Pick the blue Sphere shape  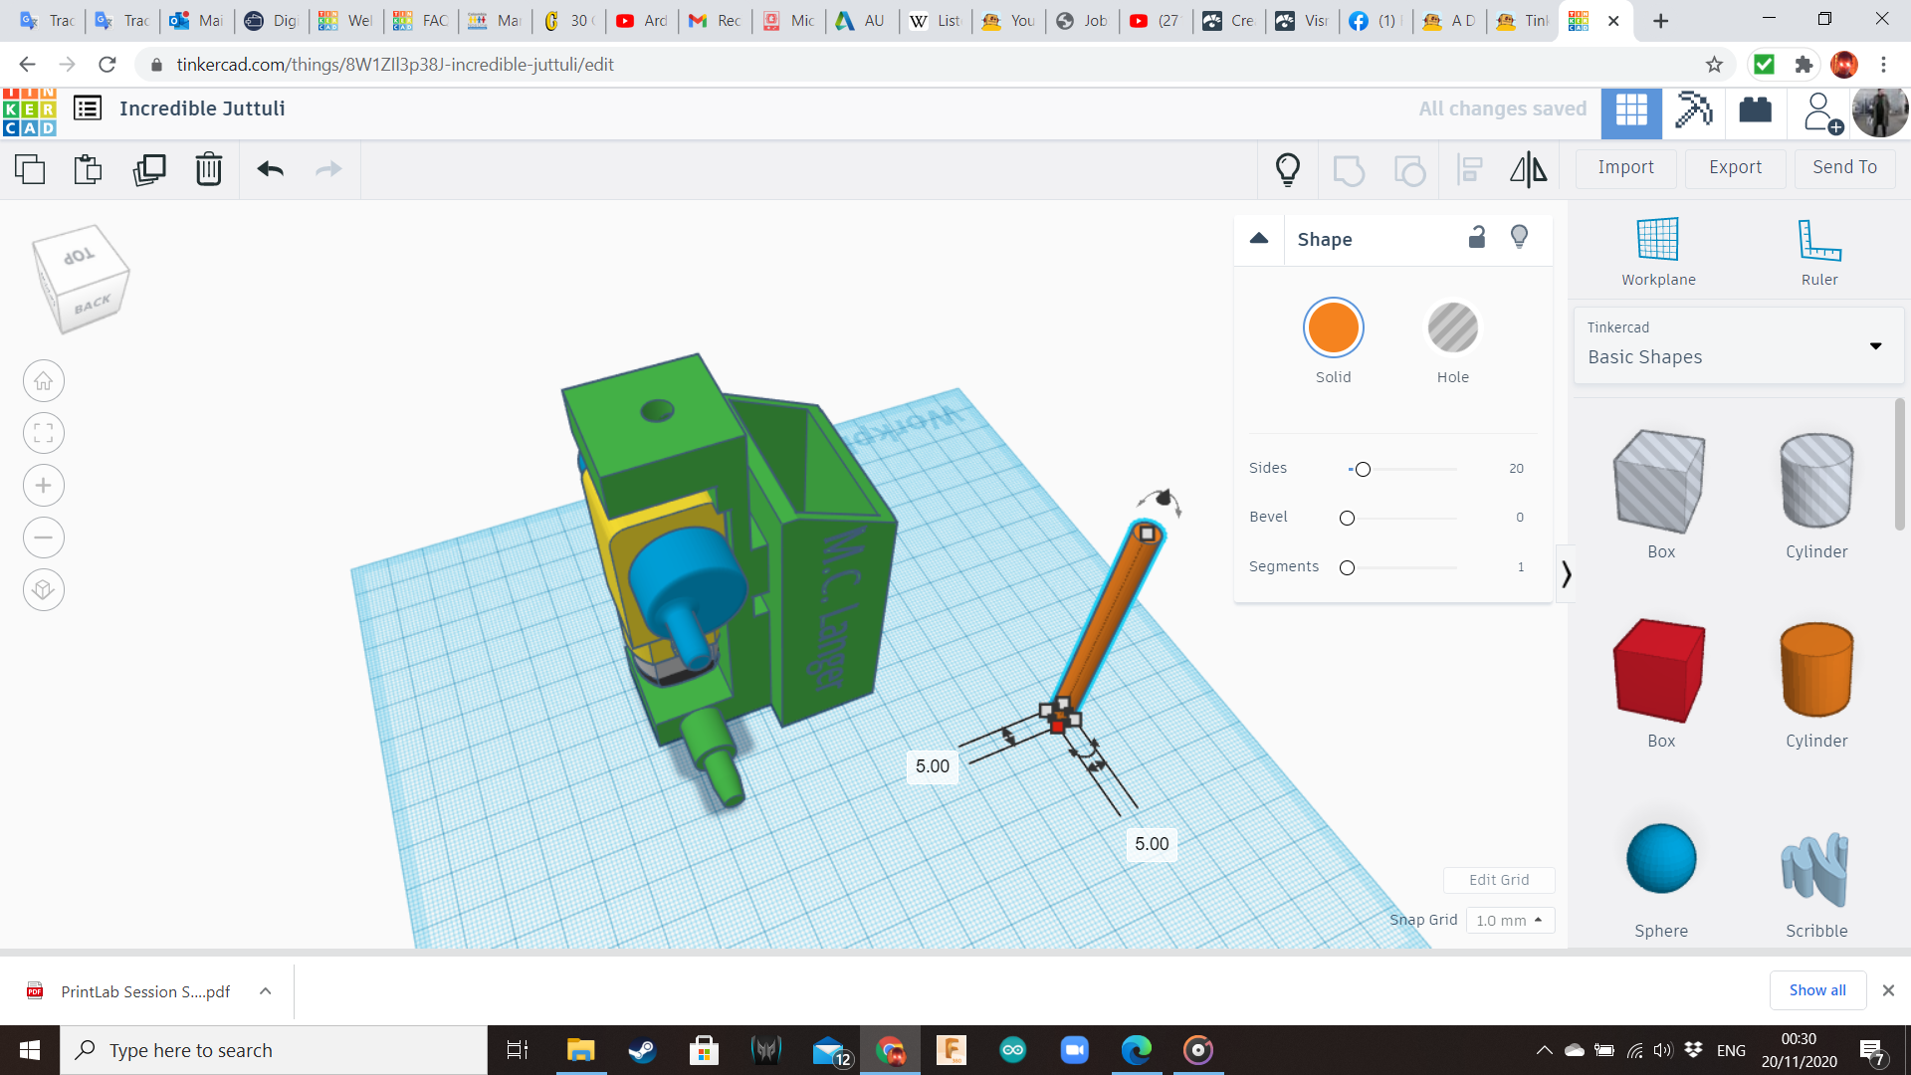coord(1660,859)
